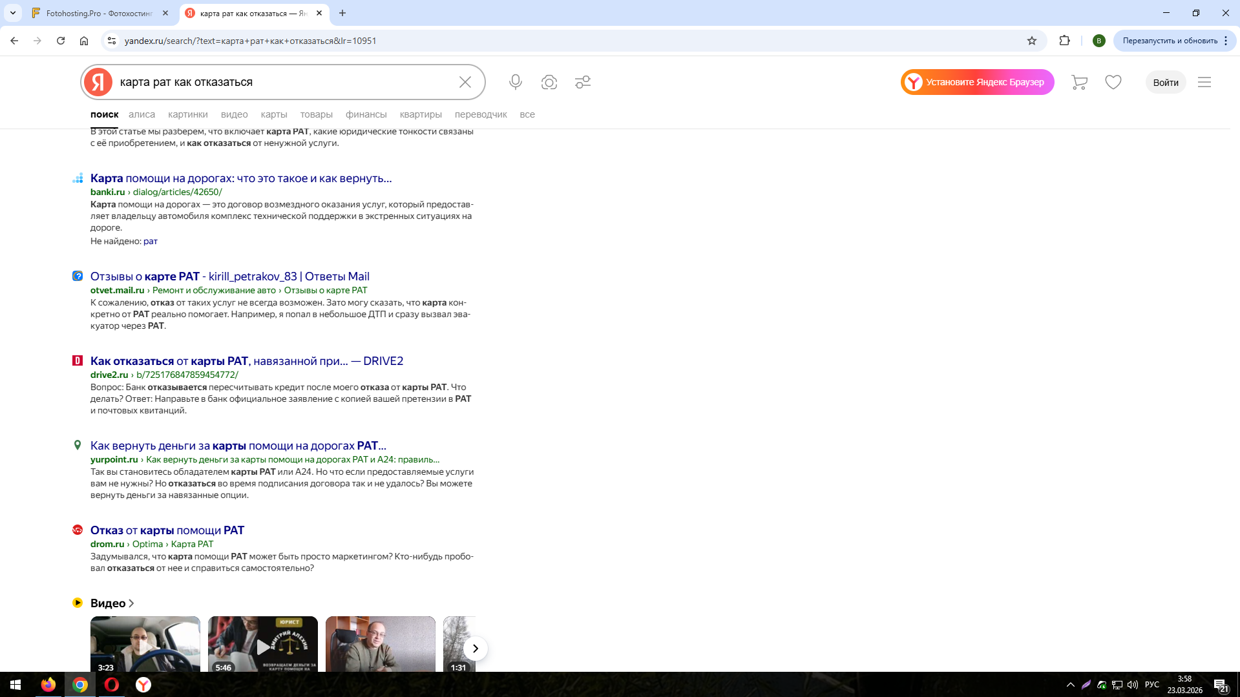Image resolution: width=1240 pixels, height=697 pixels.
Task: Go to browser home page
Action: (84, 41)
